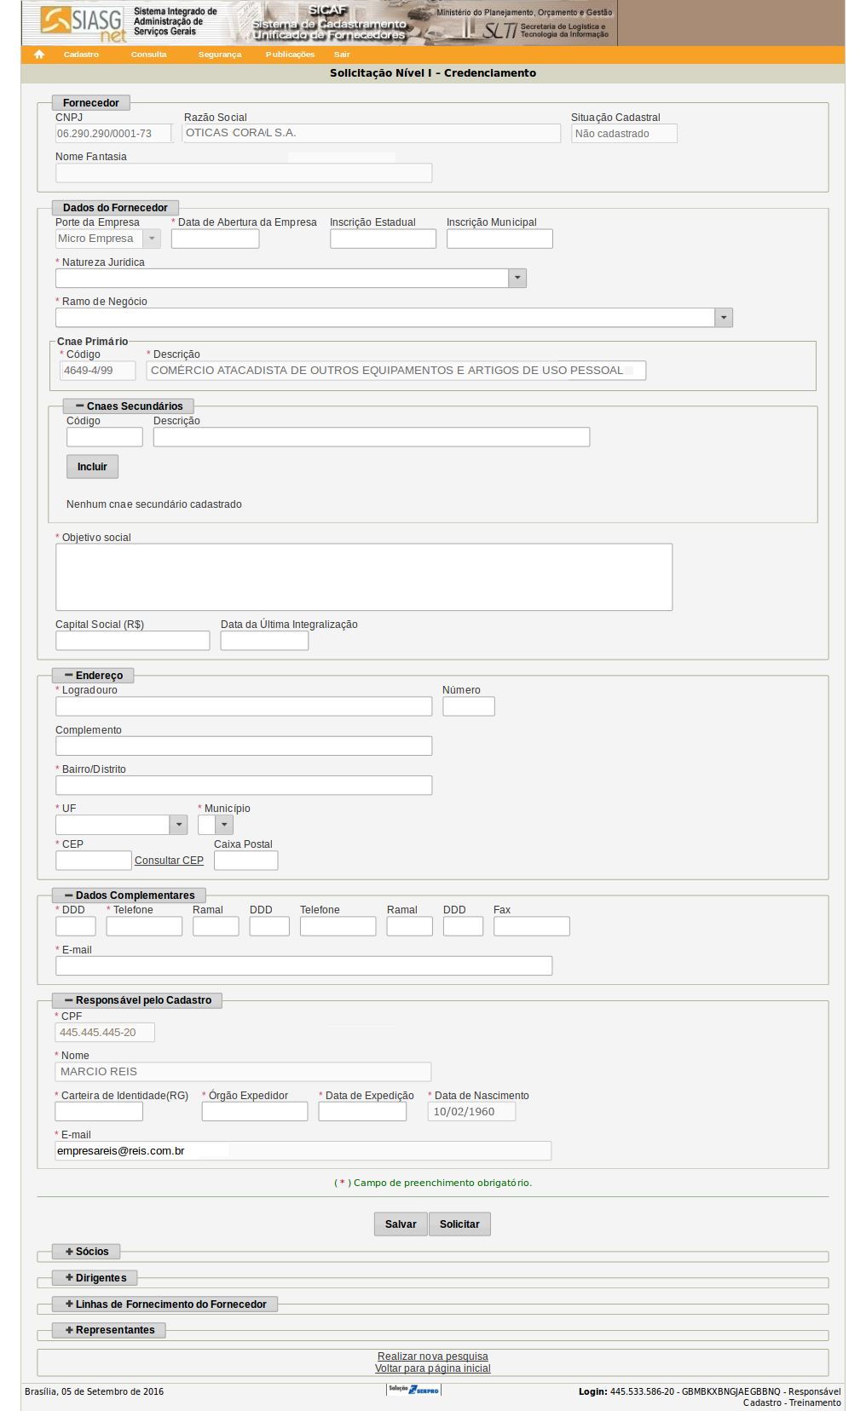The width and height of the screenshot is (866, 1411).
Task: Focus the Data de Abertura da Empresa field
Action: (215, 239)
